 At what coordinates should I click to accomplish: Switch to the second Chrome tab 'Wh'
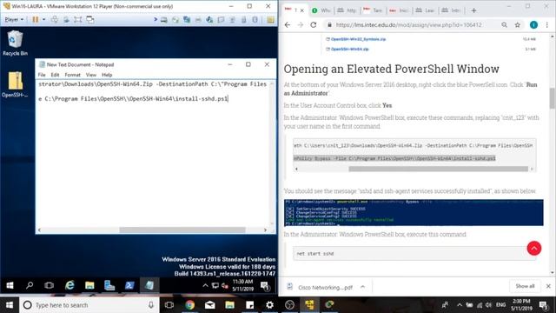tap(321, 10)
